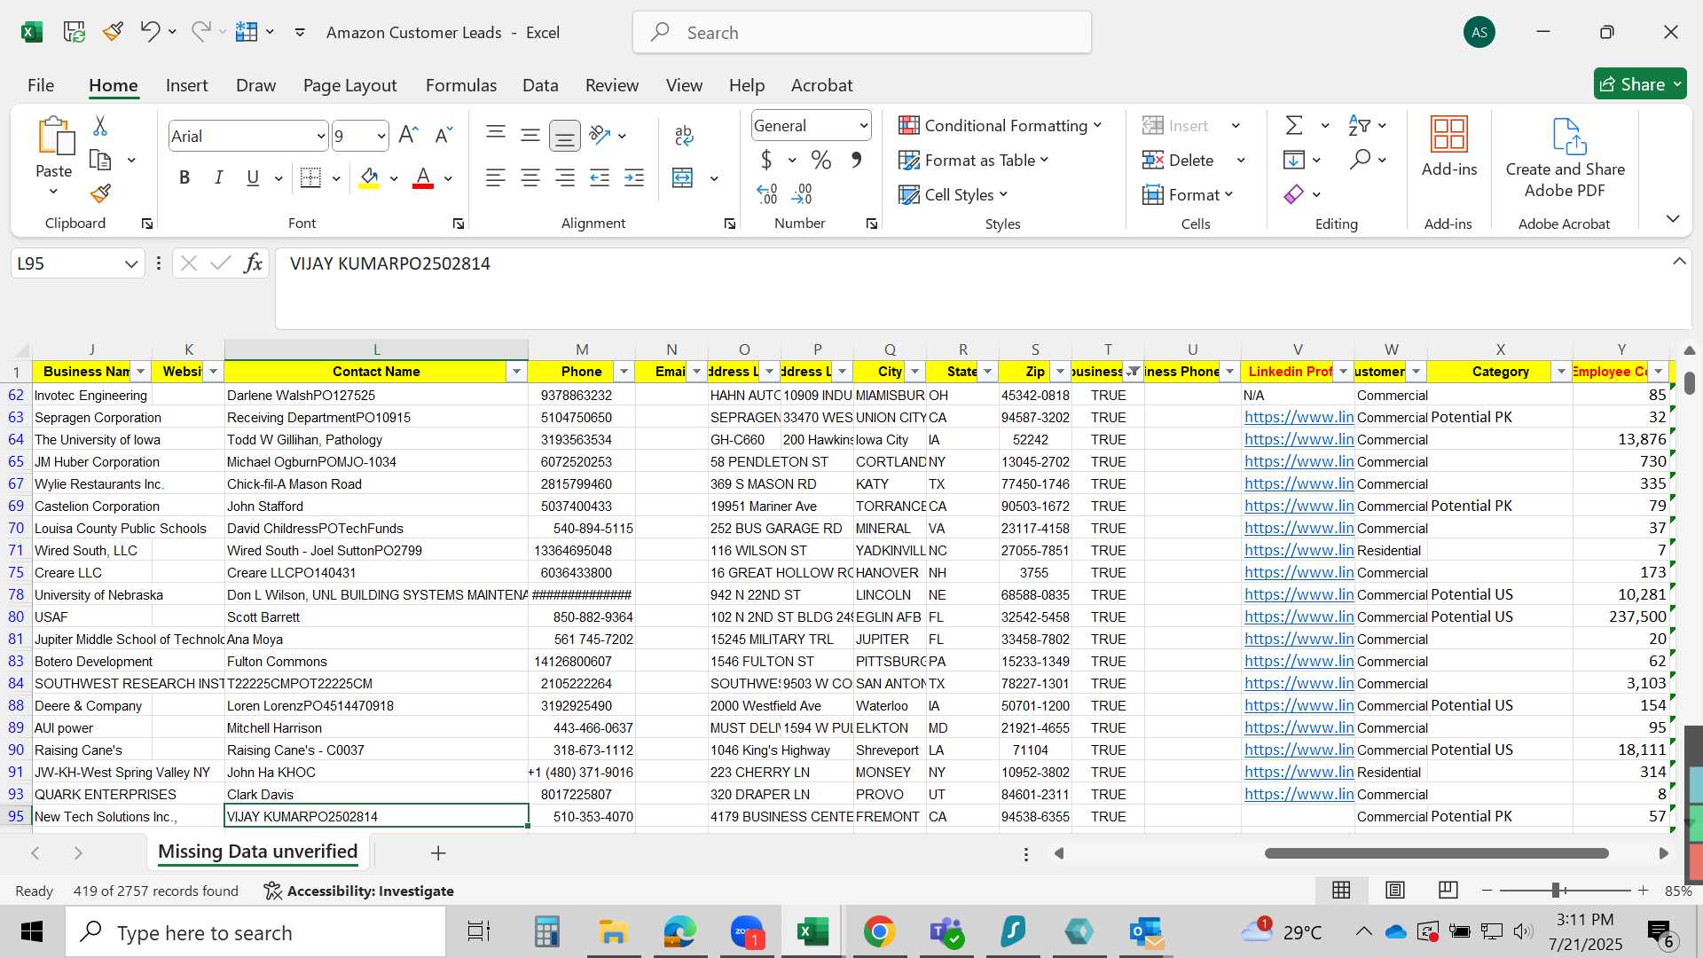1703x958 pixels.
Task: Open the General number format dropdown
Action: tap(863, 125)
